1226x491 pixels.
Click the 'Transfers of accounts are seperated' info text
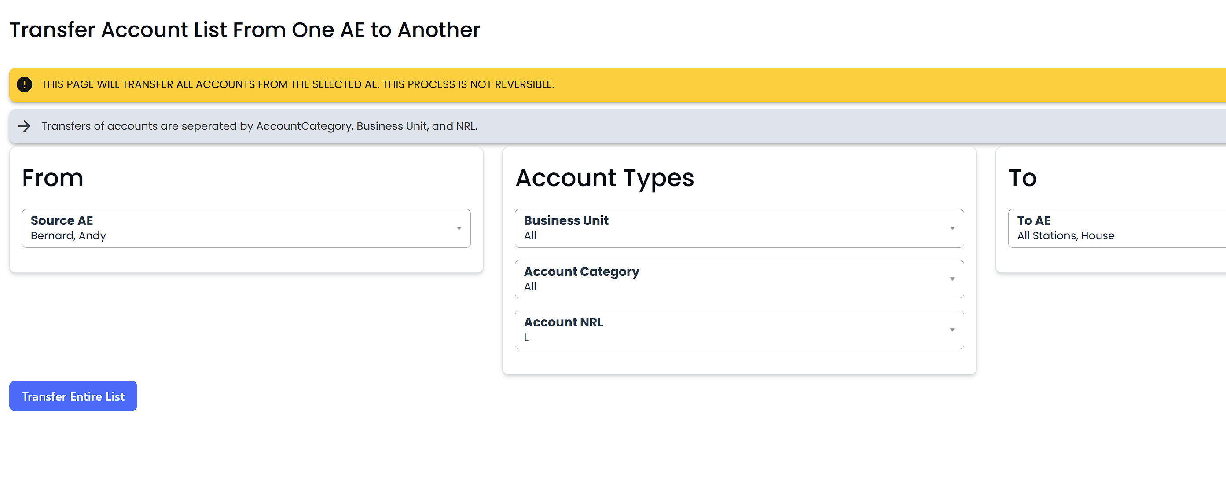pos(259,126)
